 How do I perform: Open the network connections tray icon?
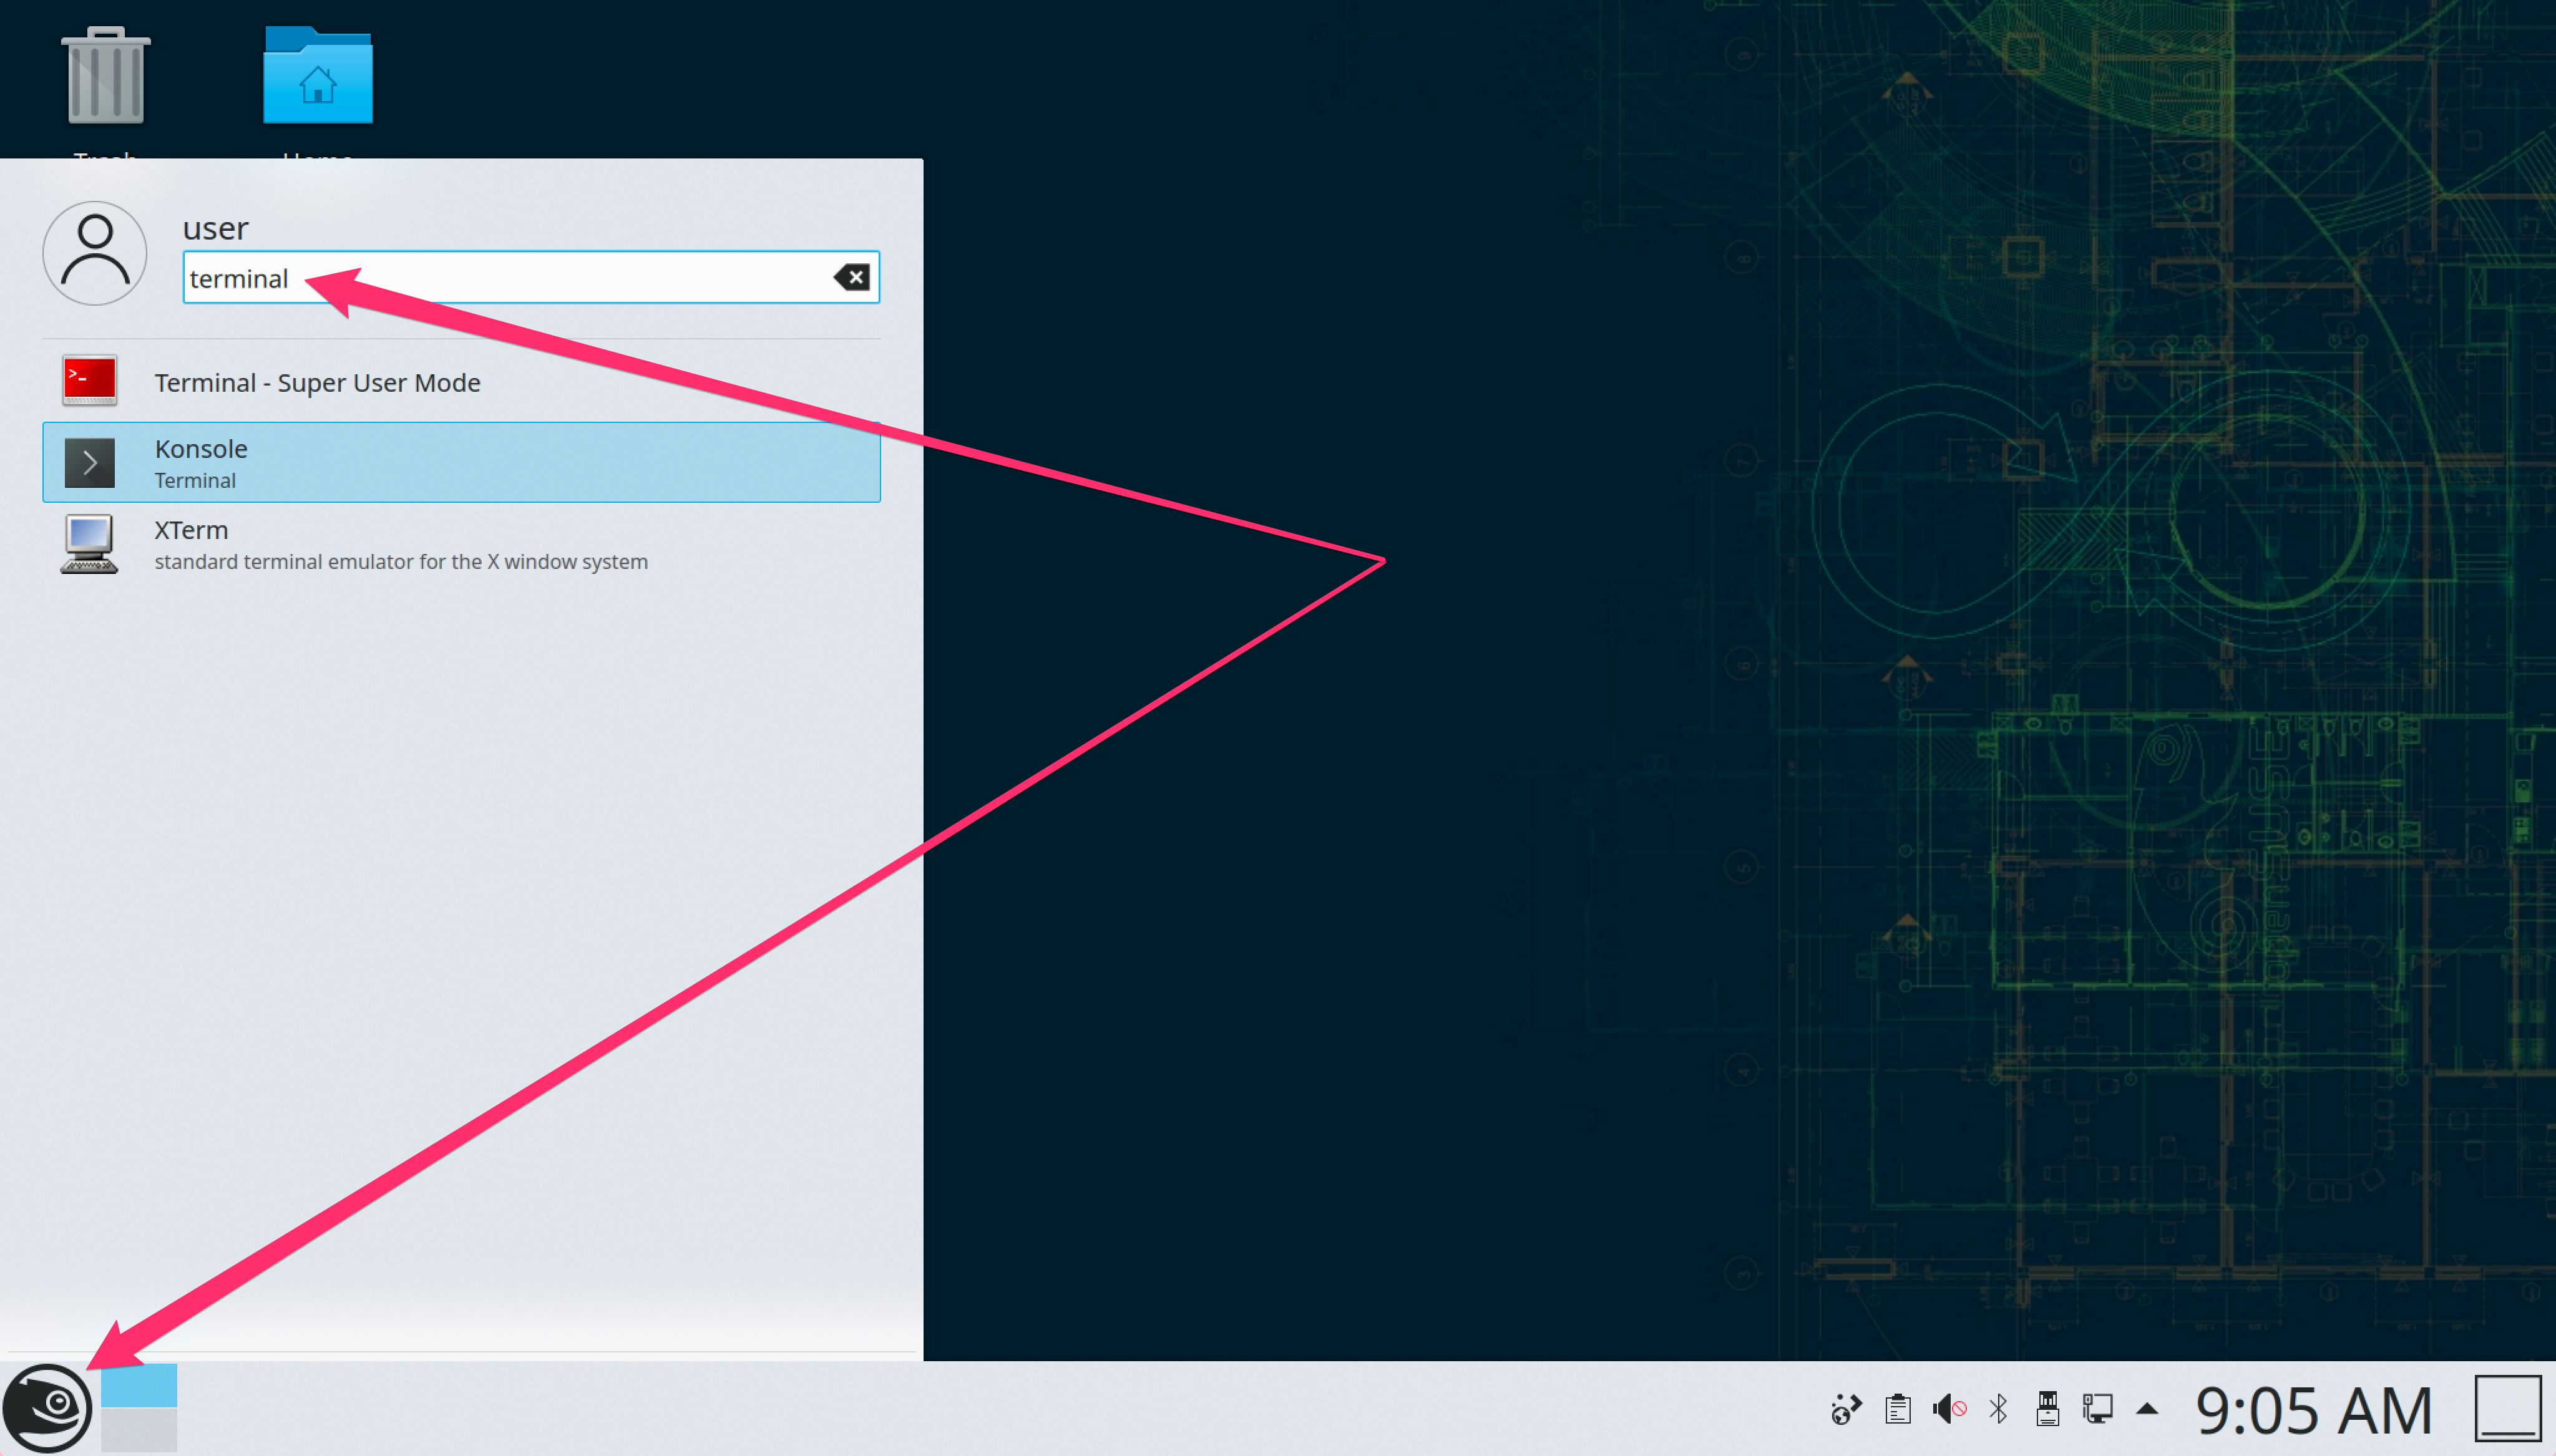click(x=2097, y=1409)
